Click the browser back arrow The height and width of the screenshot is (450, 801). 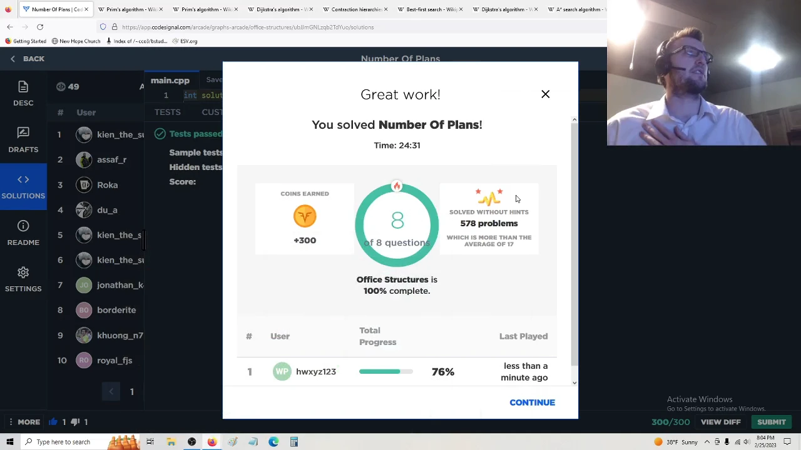tap(10, 27)
